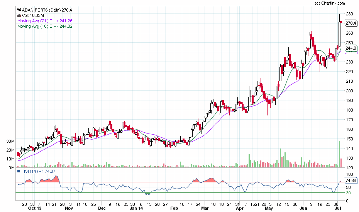This screenshot has width=359, height=212.
Task: Click the RSI axis 50 level label
Action: point(348,188)
